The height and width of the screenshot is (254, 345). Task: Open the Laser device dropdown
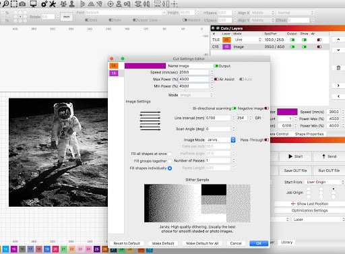point(318,220)
